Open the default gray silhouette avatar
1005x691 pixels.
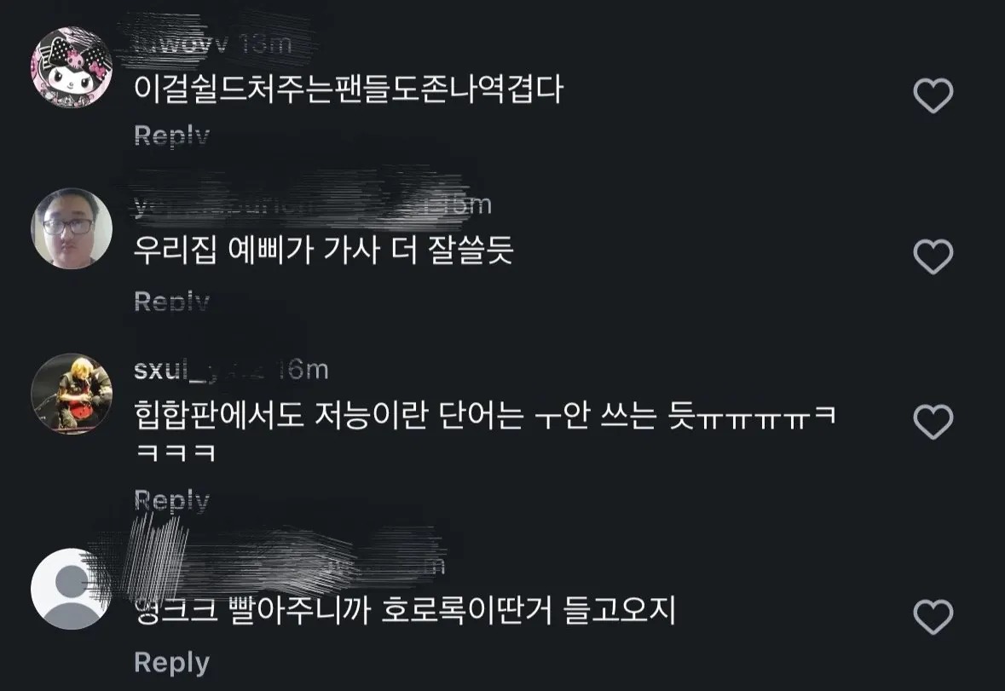pos(71,588)
